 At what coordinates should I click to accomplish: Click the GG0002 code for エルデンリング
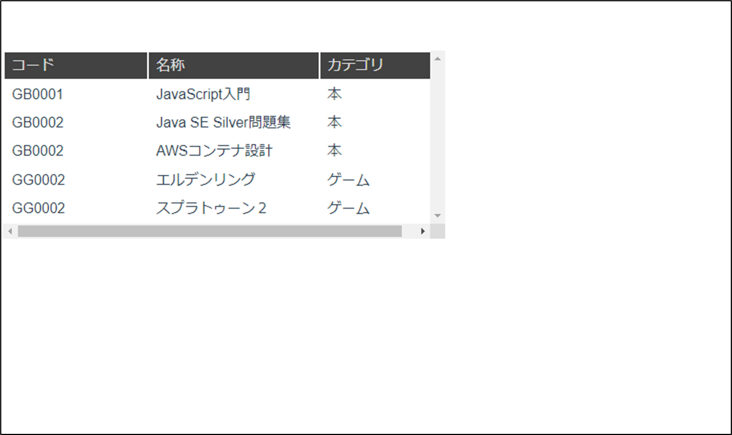[x=38, y=179]
